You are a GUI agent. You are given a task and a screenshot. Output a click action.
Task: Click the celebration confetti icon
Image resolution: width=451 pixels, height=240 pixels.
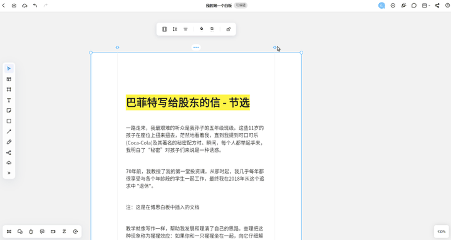[403, 6]
